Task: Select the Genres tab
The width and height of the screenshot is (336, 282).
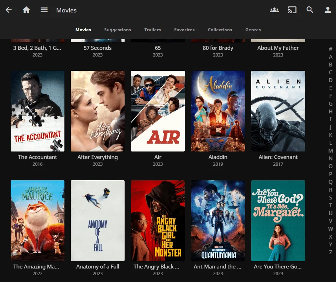Action: pyautogui.click(x=253, y=30)
